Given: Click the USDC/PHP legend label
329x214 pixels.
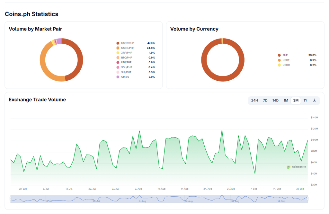Looking at the screenshot, I should click(x=128, y=48).
